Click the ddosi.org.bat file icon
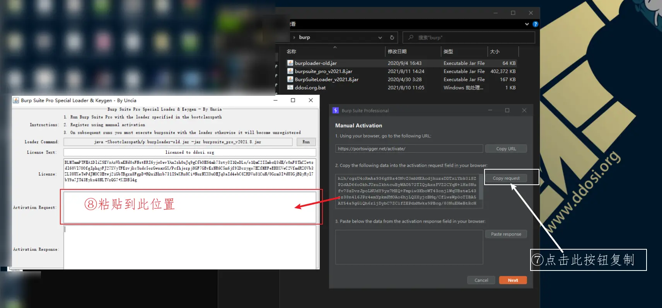Viewport: 662px width, 308px height. coord(290,87)
